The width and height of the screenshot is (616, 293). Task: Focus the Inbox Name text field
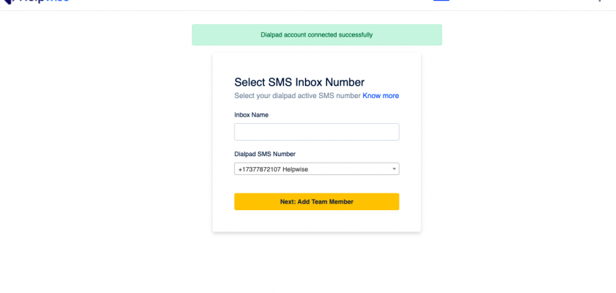tap(317, 132)
